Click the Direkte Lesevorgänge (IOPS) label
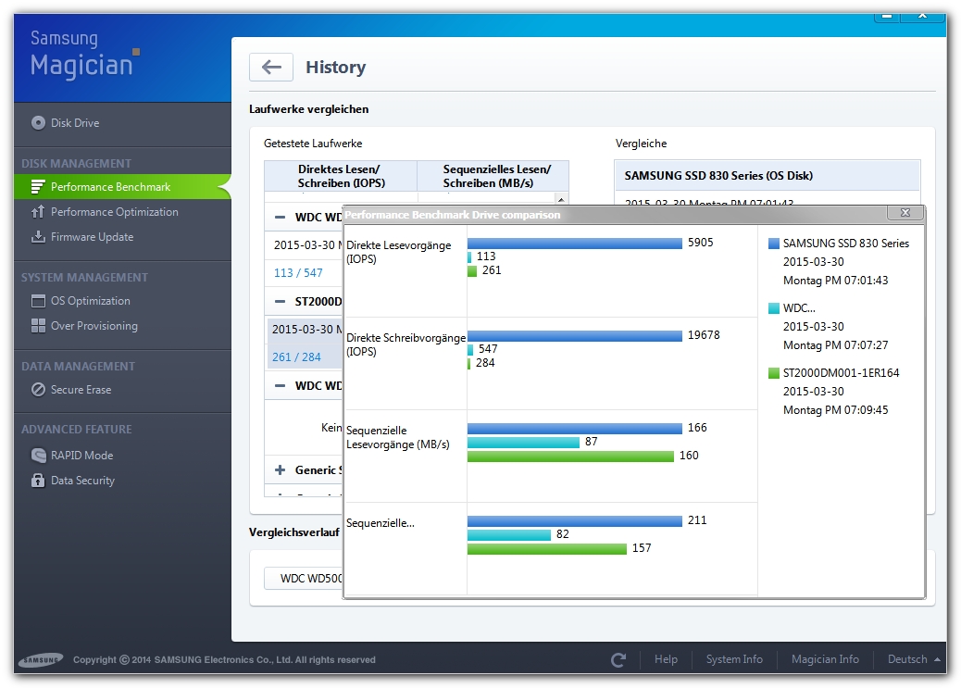This screenshot has height=688, width=961. tap(398, 252)
